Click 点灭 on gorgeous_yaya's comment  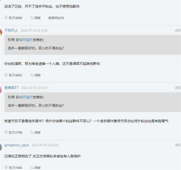(x=178, y=145)
